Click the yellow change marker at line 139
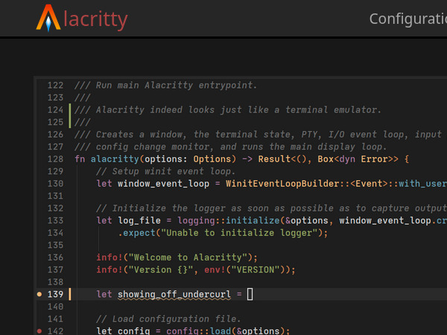The image size is (447, 335). (69, 295)
